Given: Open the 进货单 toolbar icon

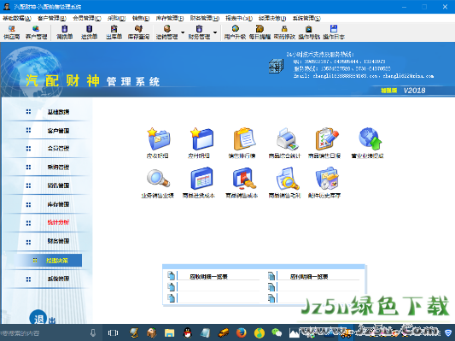Looking at the screenshot, I should click(89, 32).
